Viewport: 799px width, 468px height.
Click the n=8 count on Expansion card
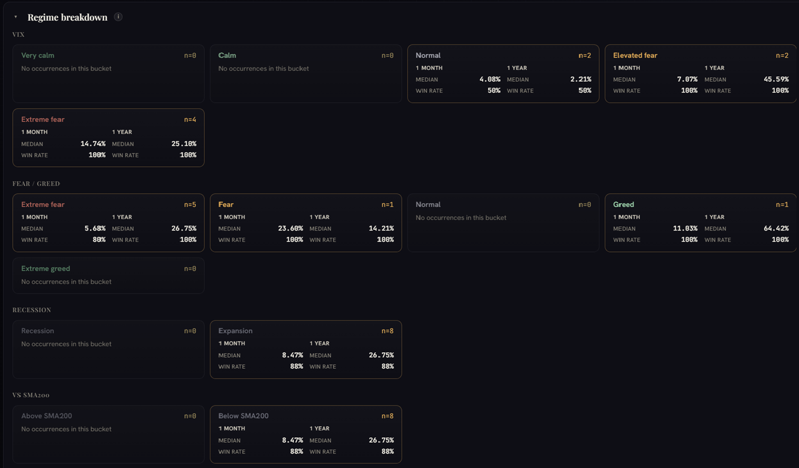(x=387, y=331)
